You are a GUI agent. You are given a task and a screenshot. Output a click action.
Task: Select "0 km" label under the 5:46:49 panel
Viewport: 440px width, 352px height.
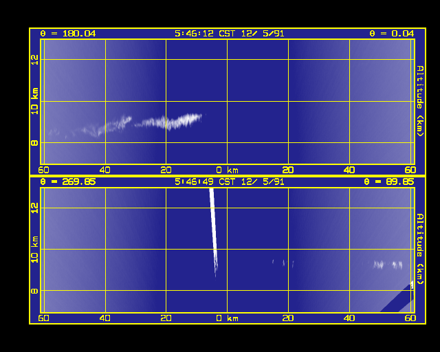tap(227, 318)
